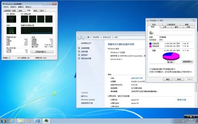
Task: Click 取消 in the disk properties dialog
Action: (179, 79)
